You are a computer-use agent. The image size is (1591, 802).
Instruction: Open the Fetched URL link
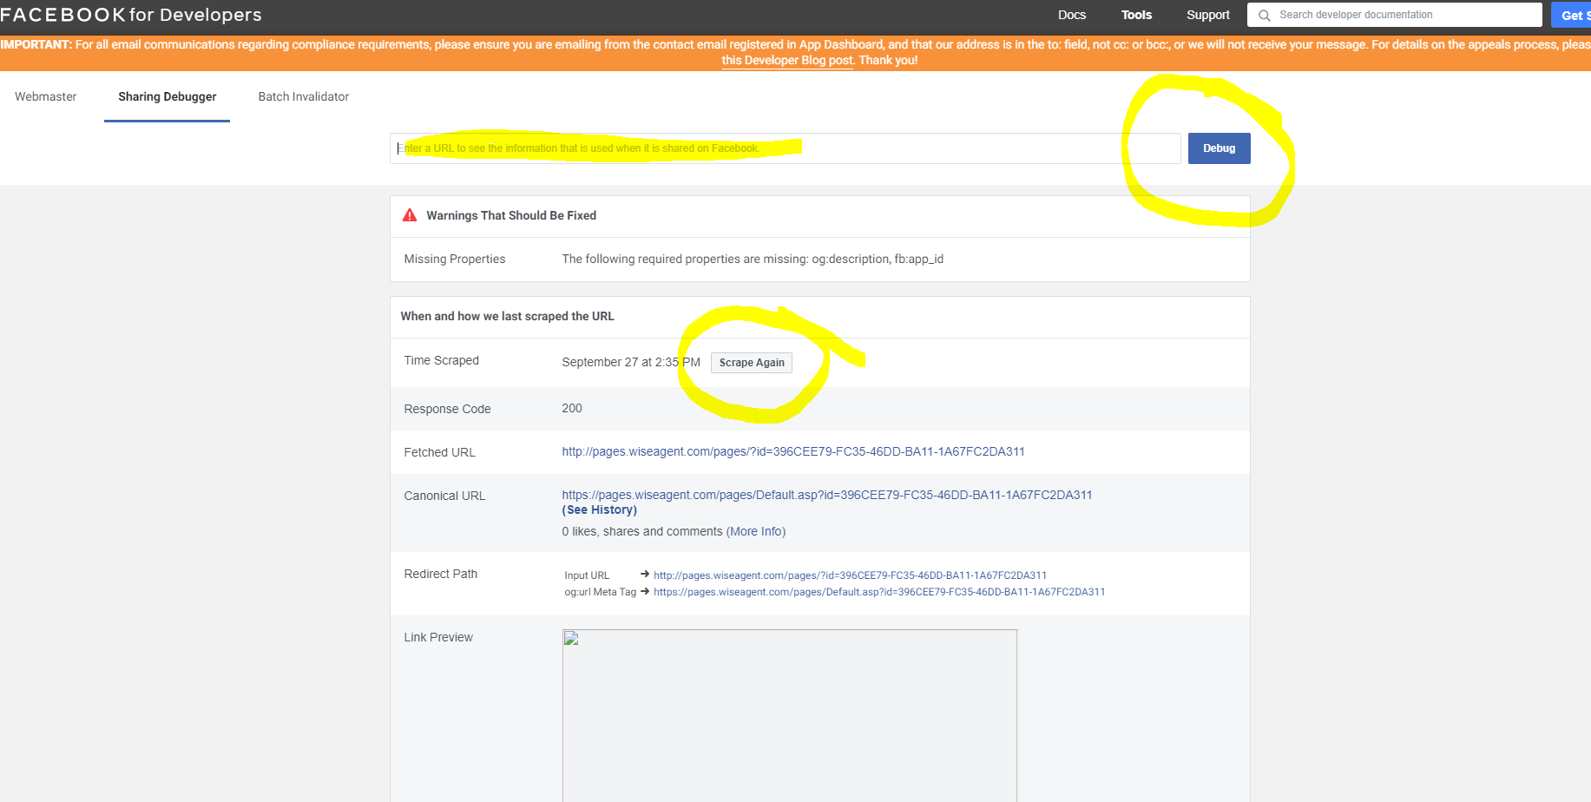793,451
